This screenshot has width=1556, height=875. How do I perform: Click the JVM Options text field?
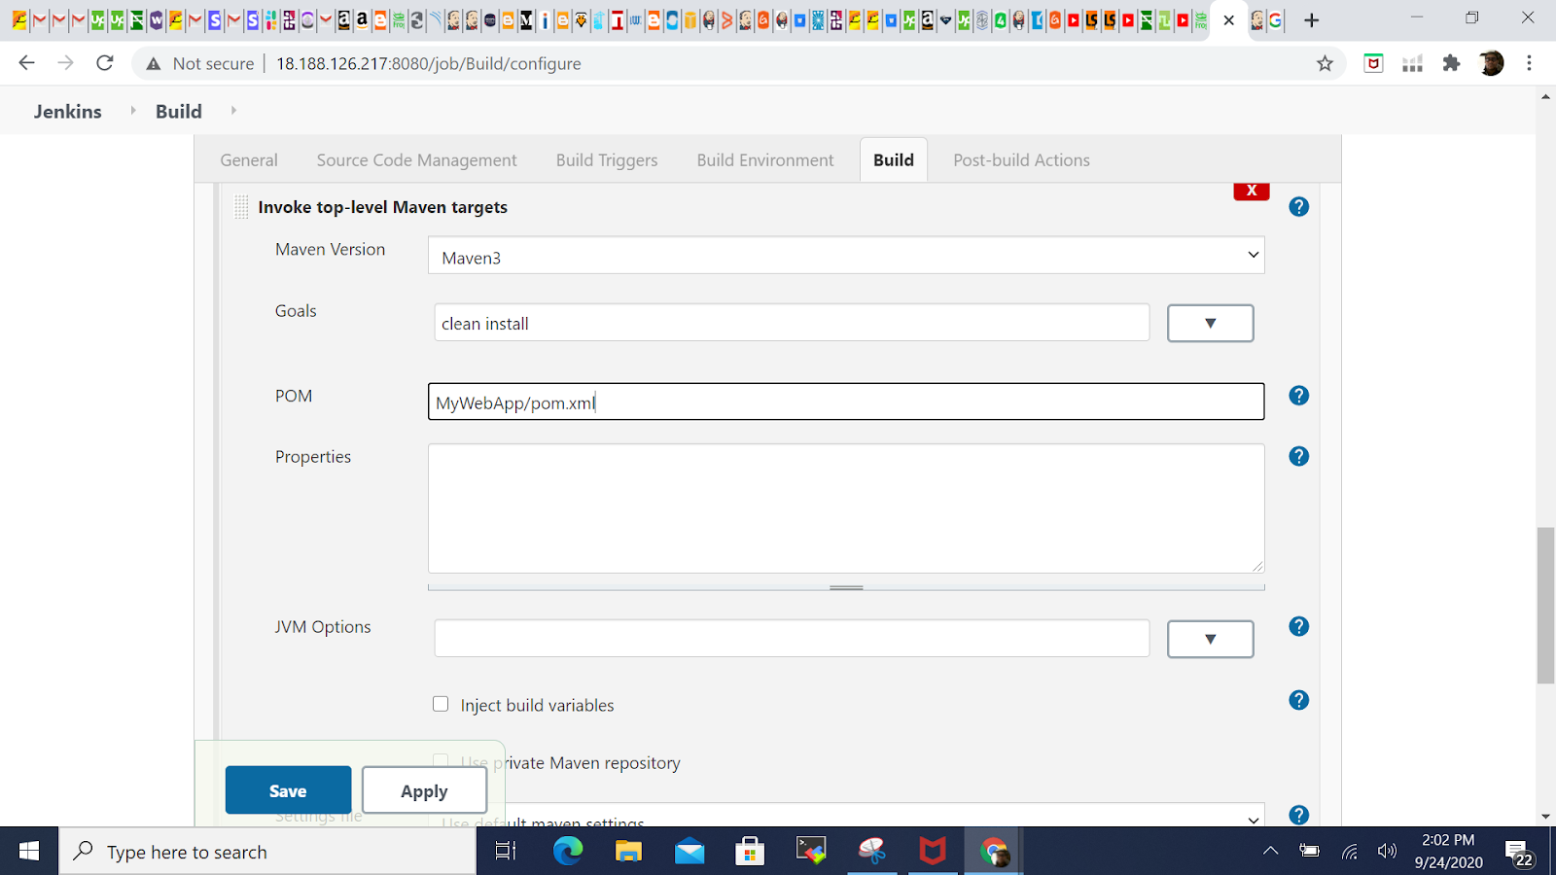[x=792, y=639]
